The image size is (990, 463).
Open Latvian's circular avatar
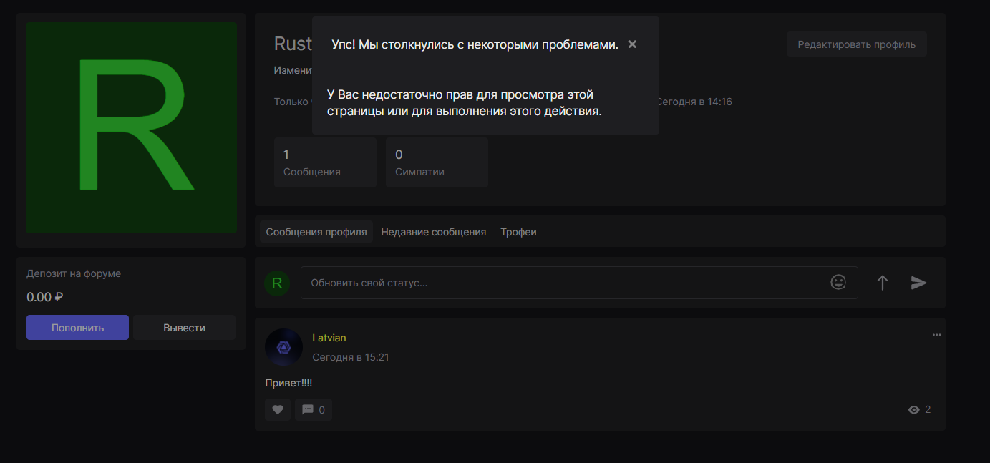pyautogui.click(x=283, y=347)
